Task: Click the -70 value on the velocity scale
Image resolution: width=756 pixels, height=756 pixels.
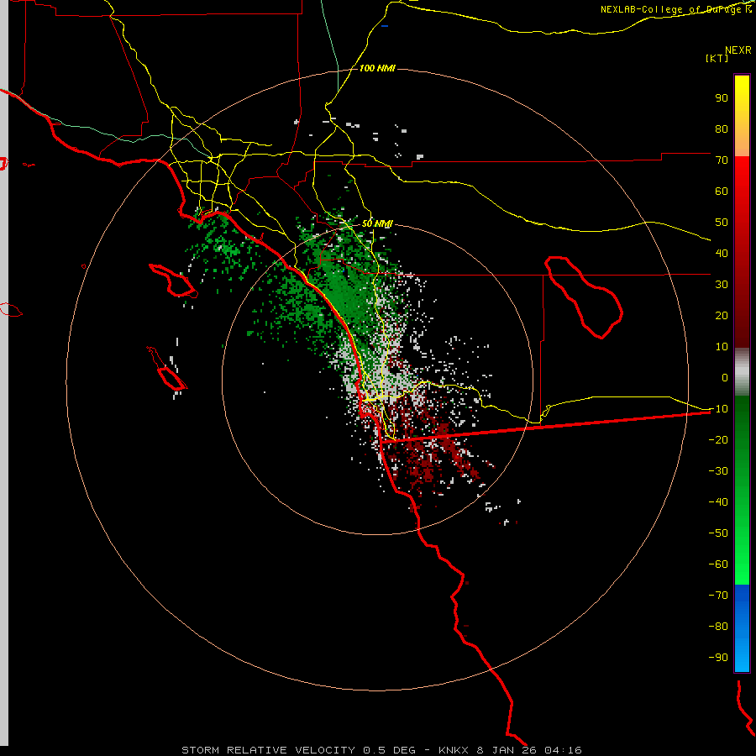Action: click(718, 596)
